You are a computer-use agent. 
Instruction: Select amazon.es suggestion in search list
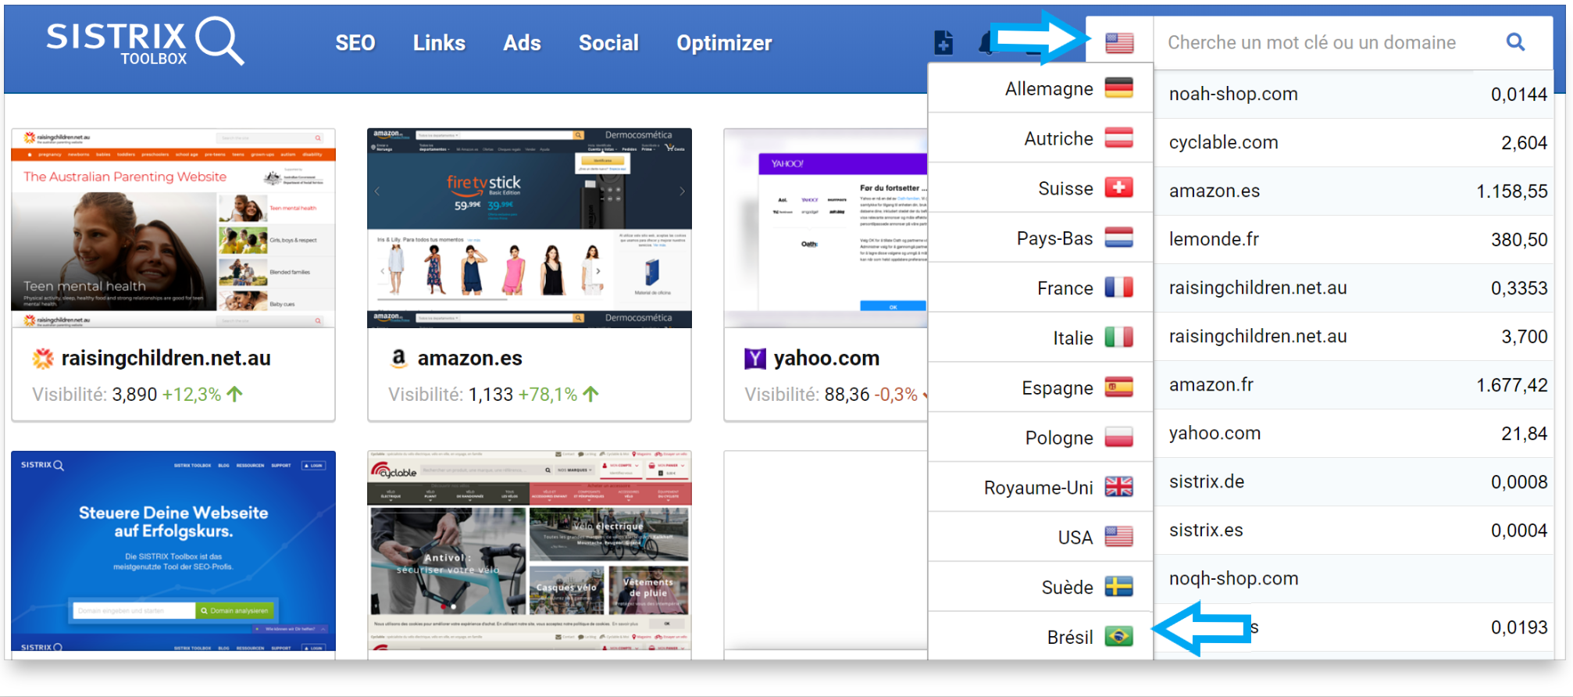(x=1354, y=191)
